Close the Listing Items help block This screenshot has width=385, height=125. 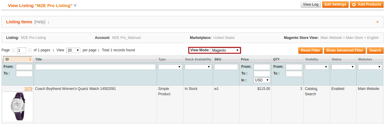pyautogui.click(x=377, y=22)
